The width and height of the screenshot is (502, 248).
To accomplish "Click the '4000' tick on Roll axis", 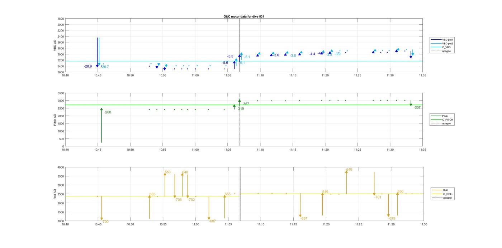I will coord(61,167).
